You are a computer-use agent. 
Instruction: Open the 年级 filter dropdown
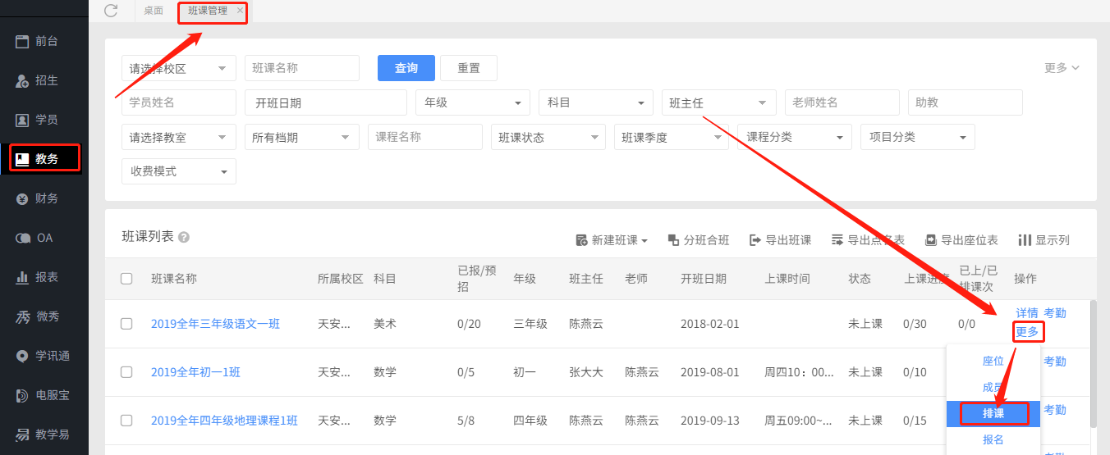click(472, 102)
